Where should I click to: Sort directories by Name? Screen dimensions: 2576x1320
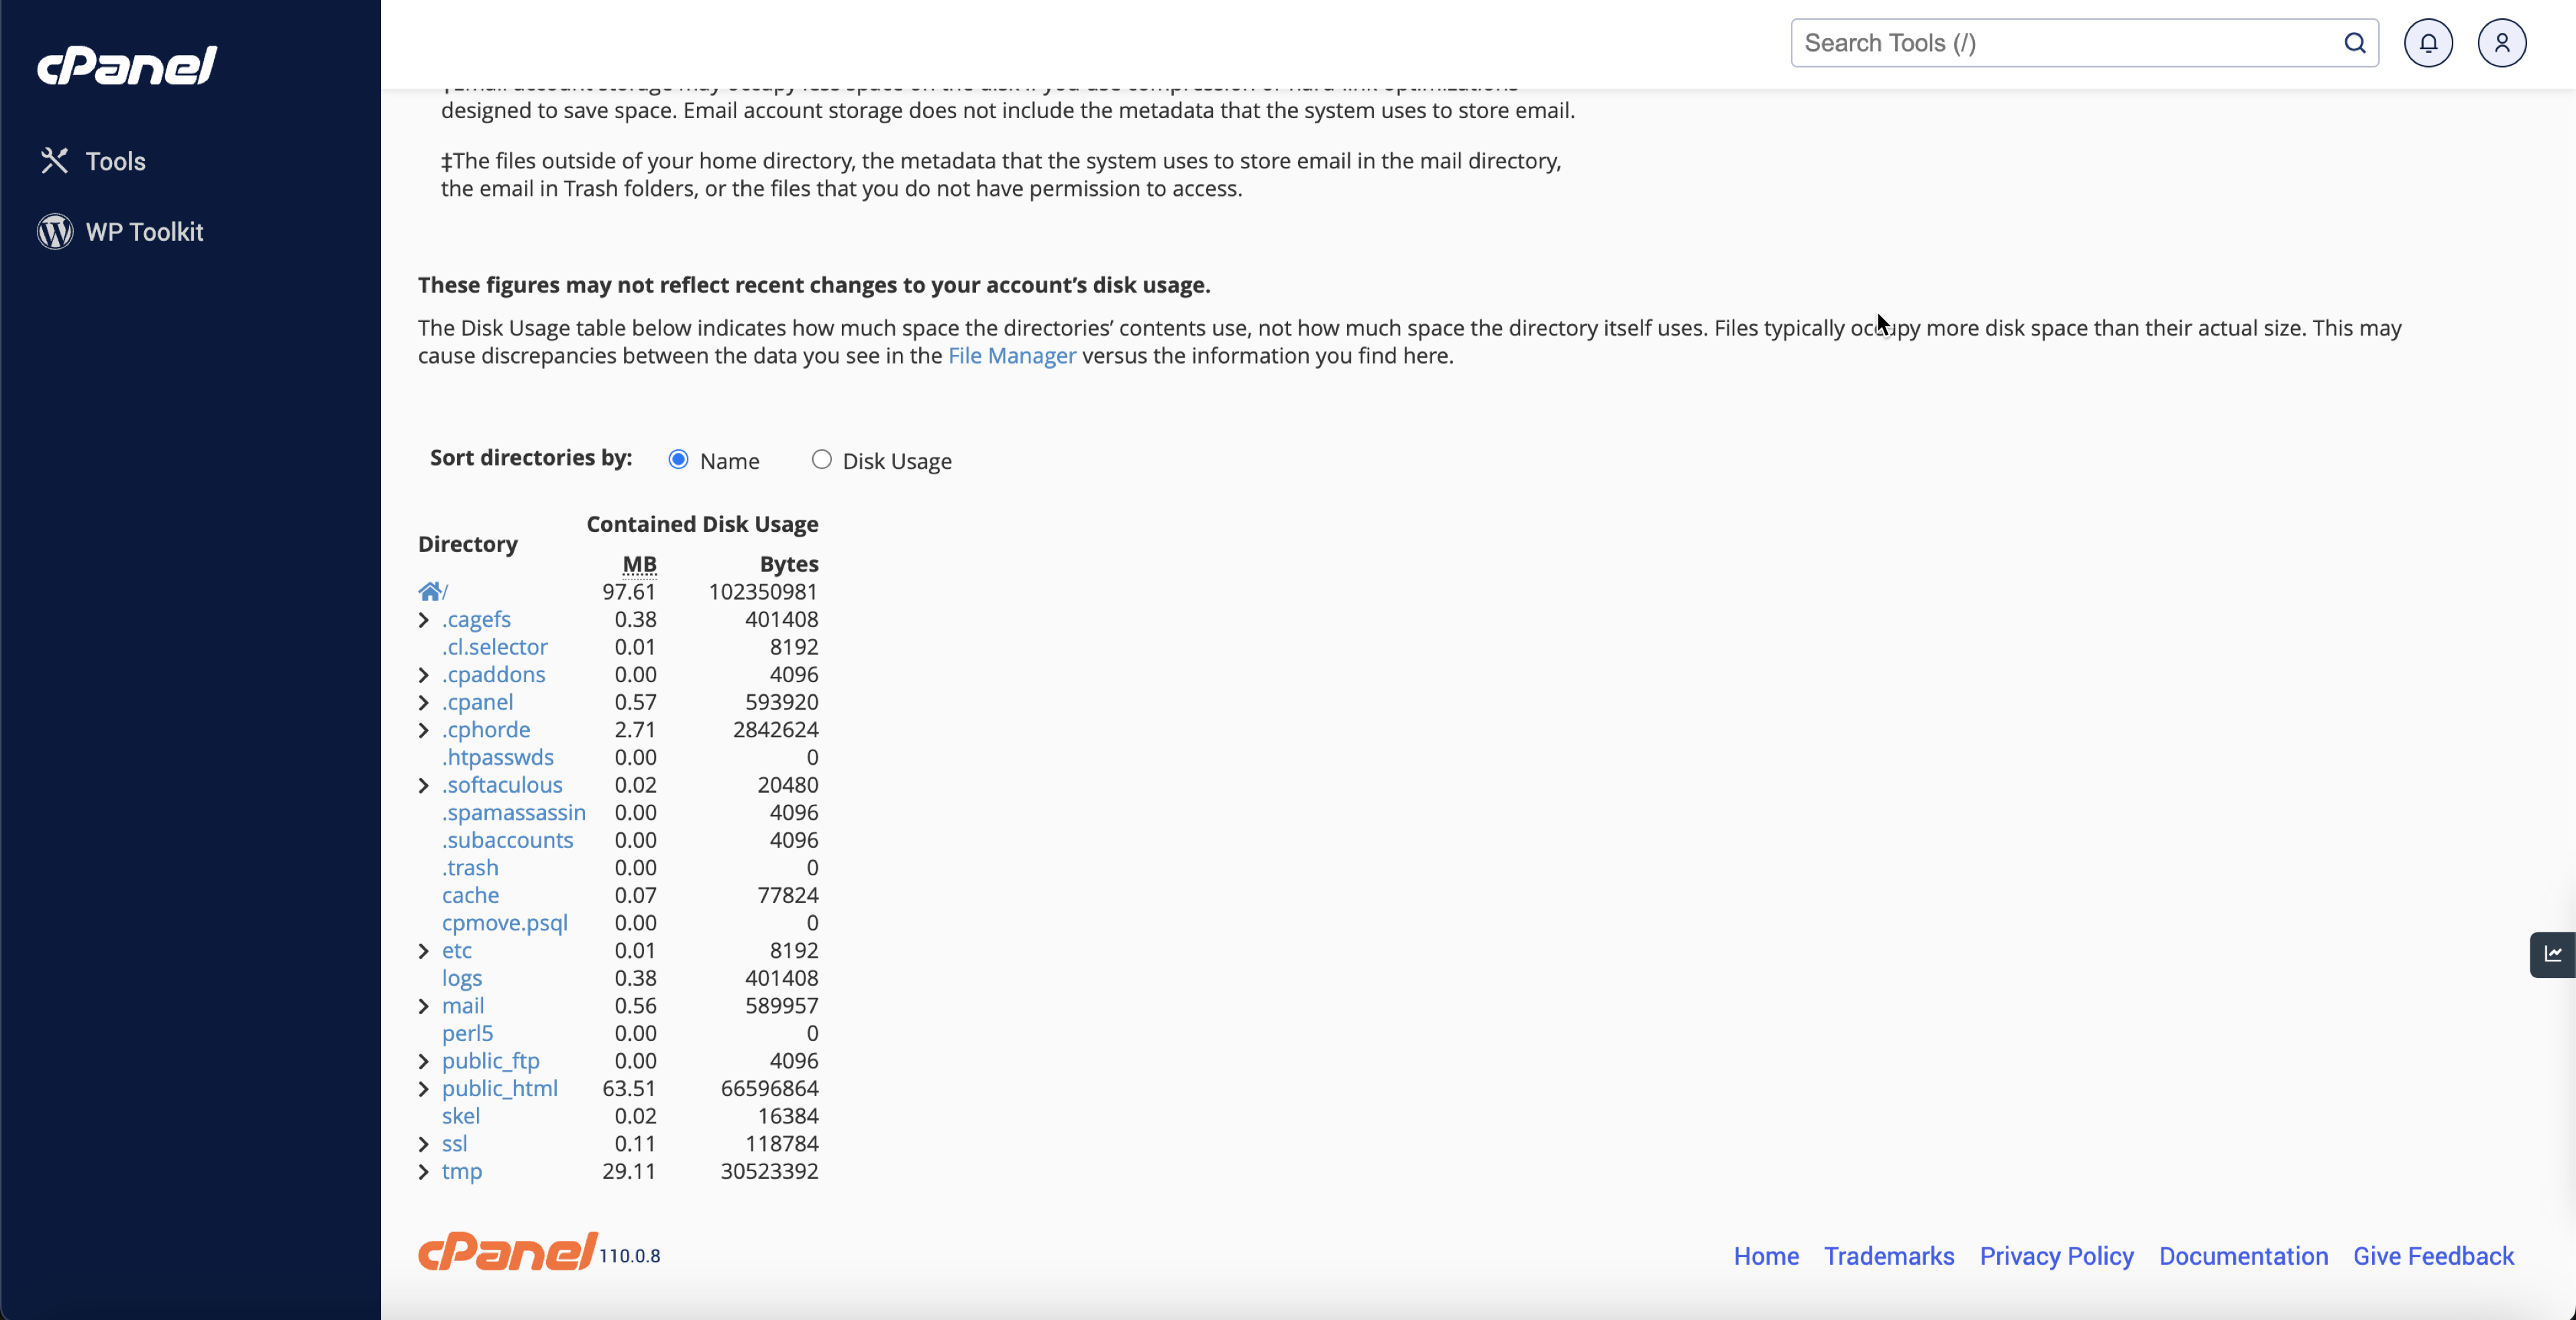pos(679,459)
